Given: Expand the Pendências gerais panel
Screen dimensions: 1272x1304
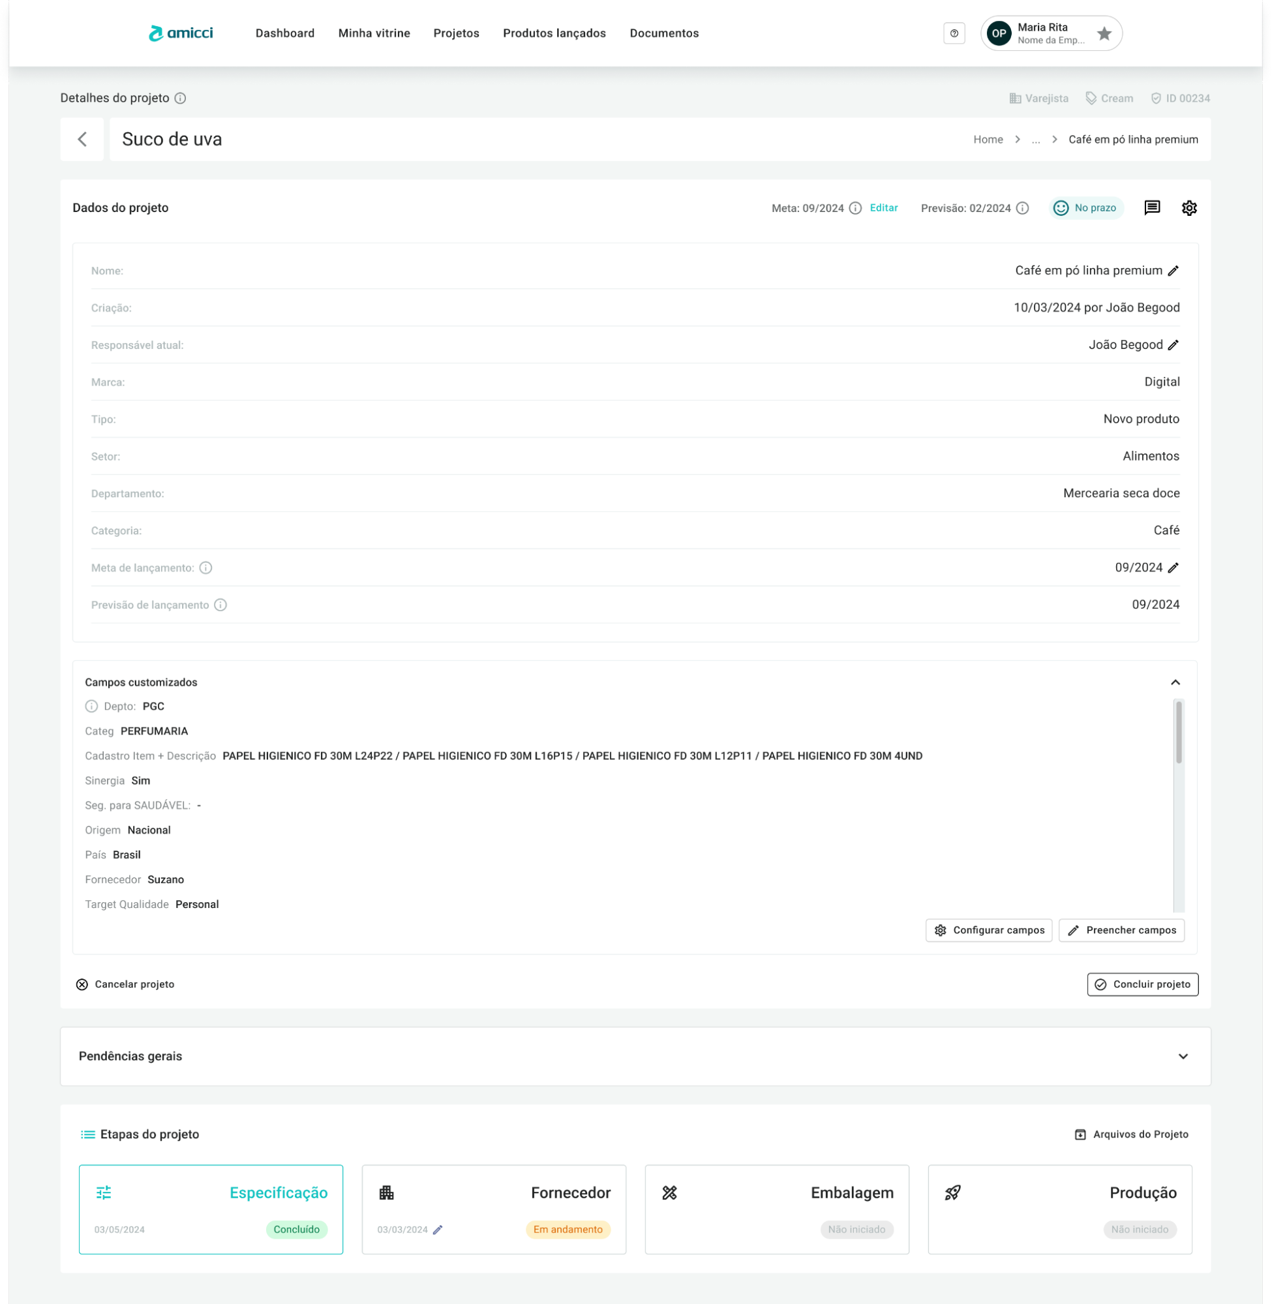Looking at the screenshot, I should pyautogui.click(x=1183, y=1056).
